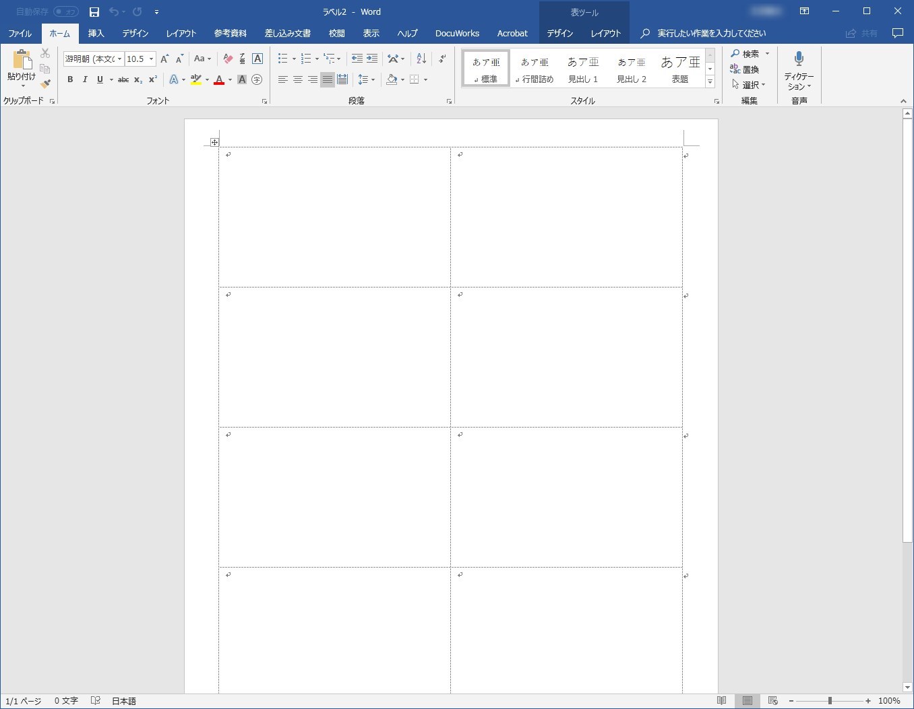The image size is (914, 709).
Task: Open the 選択 select button
Action: [749, 85]
